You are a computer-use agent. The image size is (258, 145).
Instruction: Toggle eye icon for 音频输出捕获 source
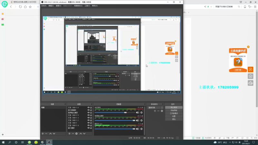88,112
